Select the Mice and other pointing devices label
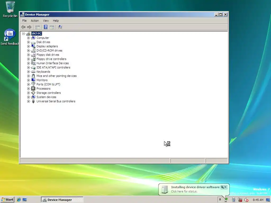The height and width of the screenshot is (203, 271). point(57,76)
